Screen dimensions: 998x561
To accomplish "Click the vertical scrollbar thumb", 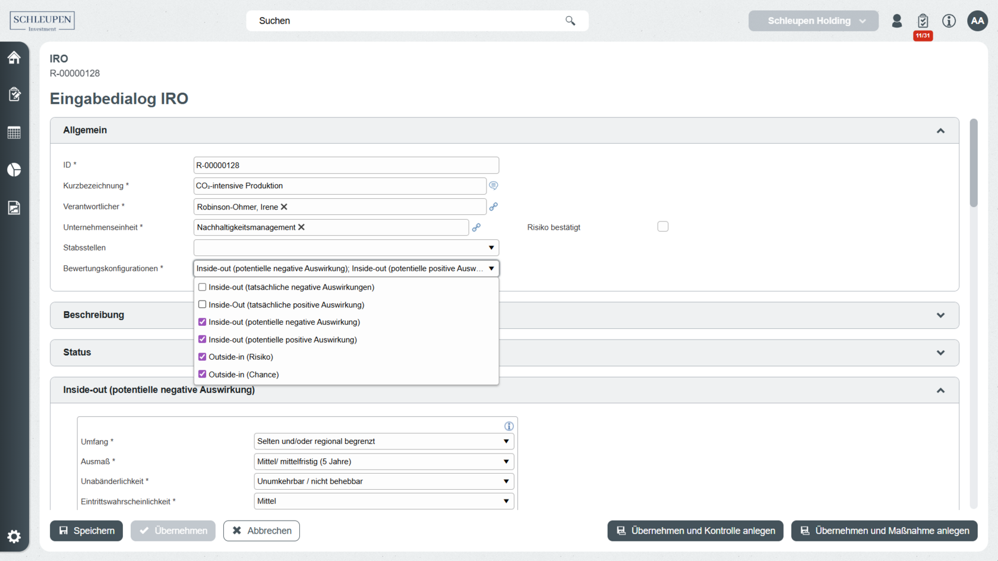I will coord(973,163).
